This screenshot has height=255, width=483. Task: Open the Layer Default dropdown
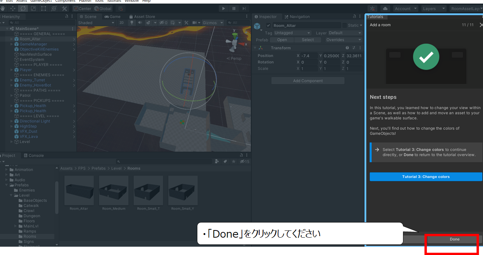click(345, 33)
